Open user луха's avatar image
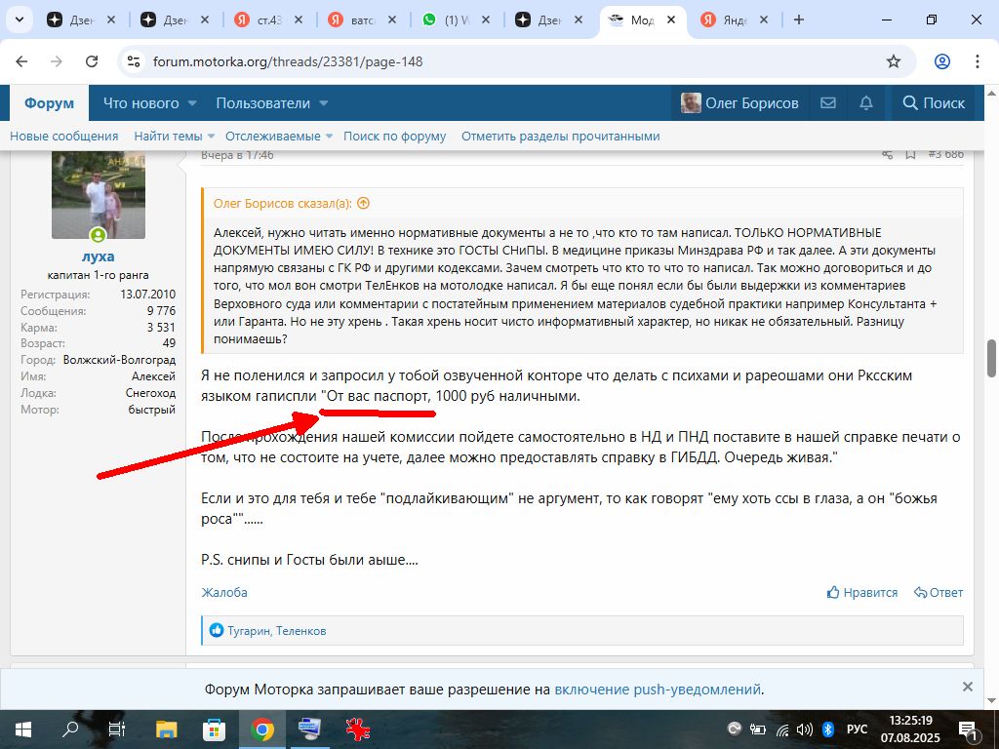 click(99, 195)
